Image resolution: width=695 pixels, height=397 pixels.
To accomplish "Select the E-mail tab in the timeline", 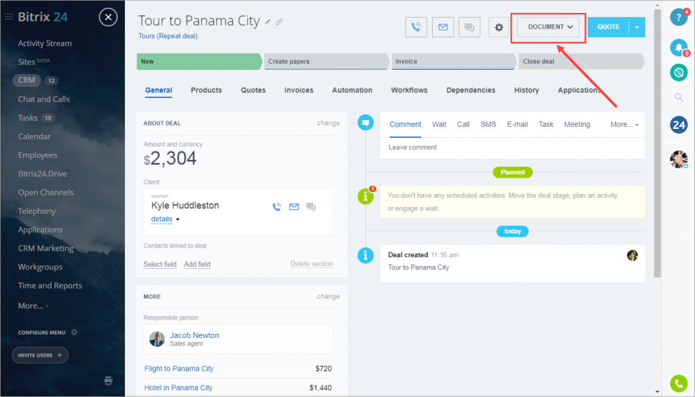I will (517, 124).
